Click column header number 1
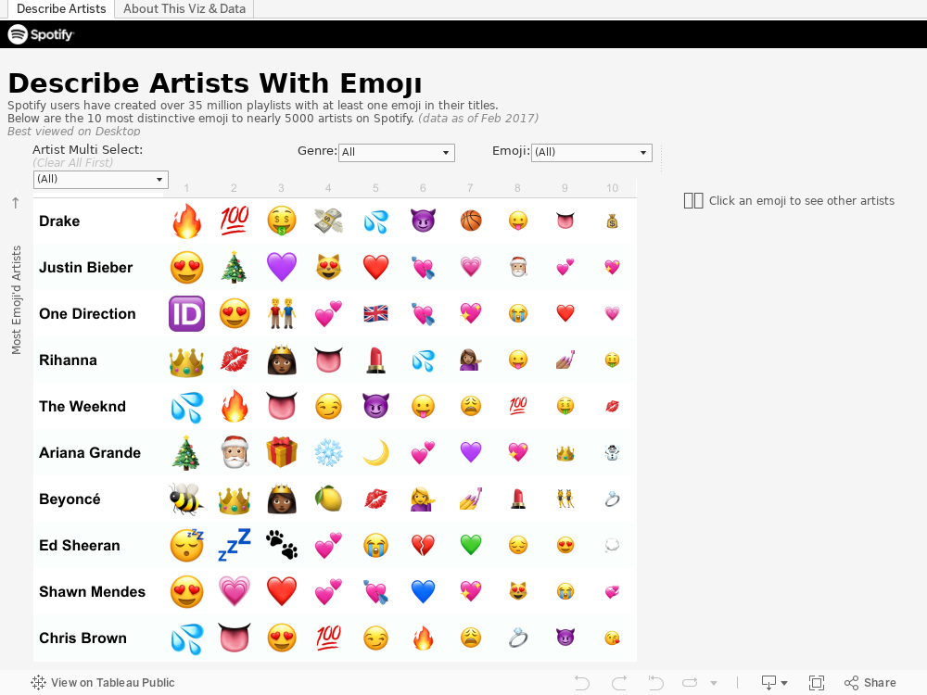Viewport: 927px width, 695px height. coord(186,188)
